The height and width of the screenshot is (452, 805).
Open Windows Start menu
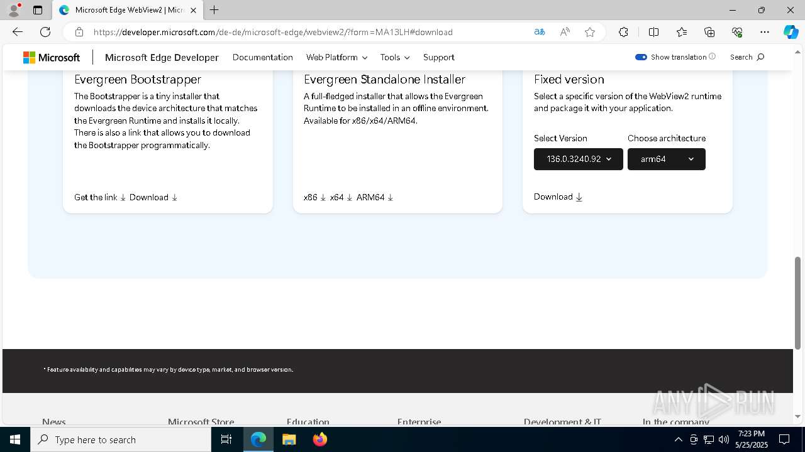coord(15,439)
